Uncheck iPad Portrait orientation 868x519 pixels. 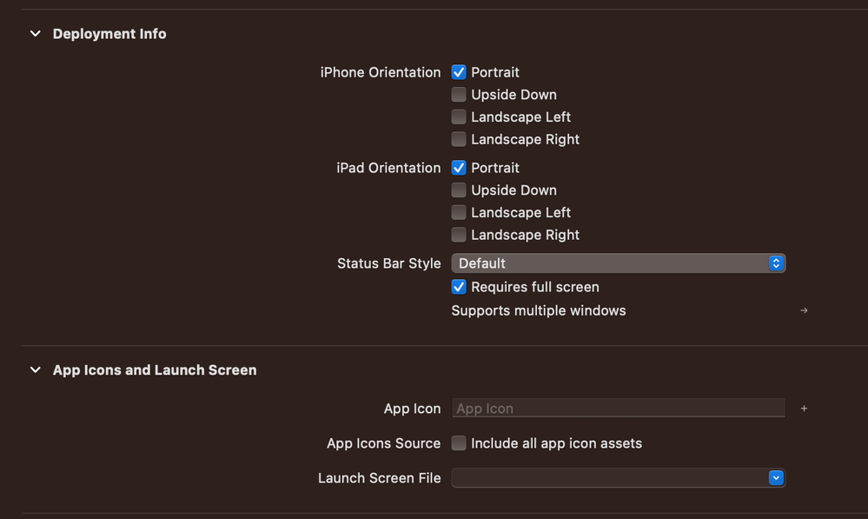(x=459, y=168)
